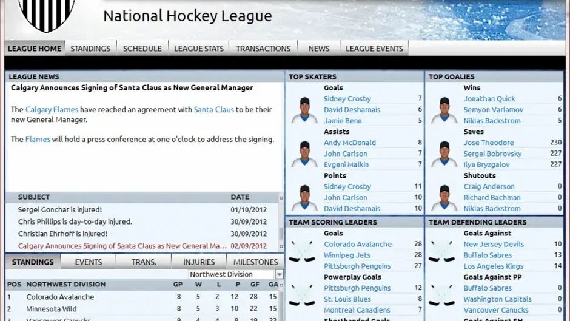Click the Saves leader goalie portrait
This screenshot has width=570, height=321.
444,154
